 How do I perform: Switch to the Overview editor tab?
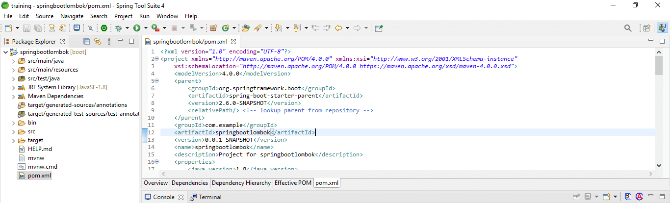[155, 183]
